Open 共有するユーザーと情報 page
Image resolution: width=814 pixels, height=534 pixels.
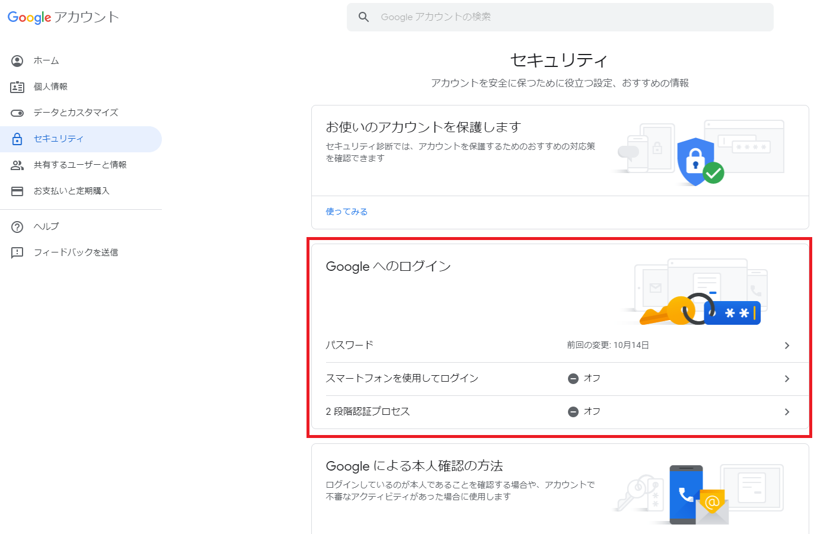[x=81, y=165]
